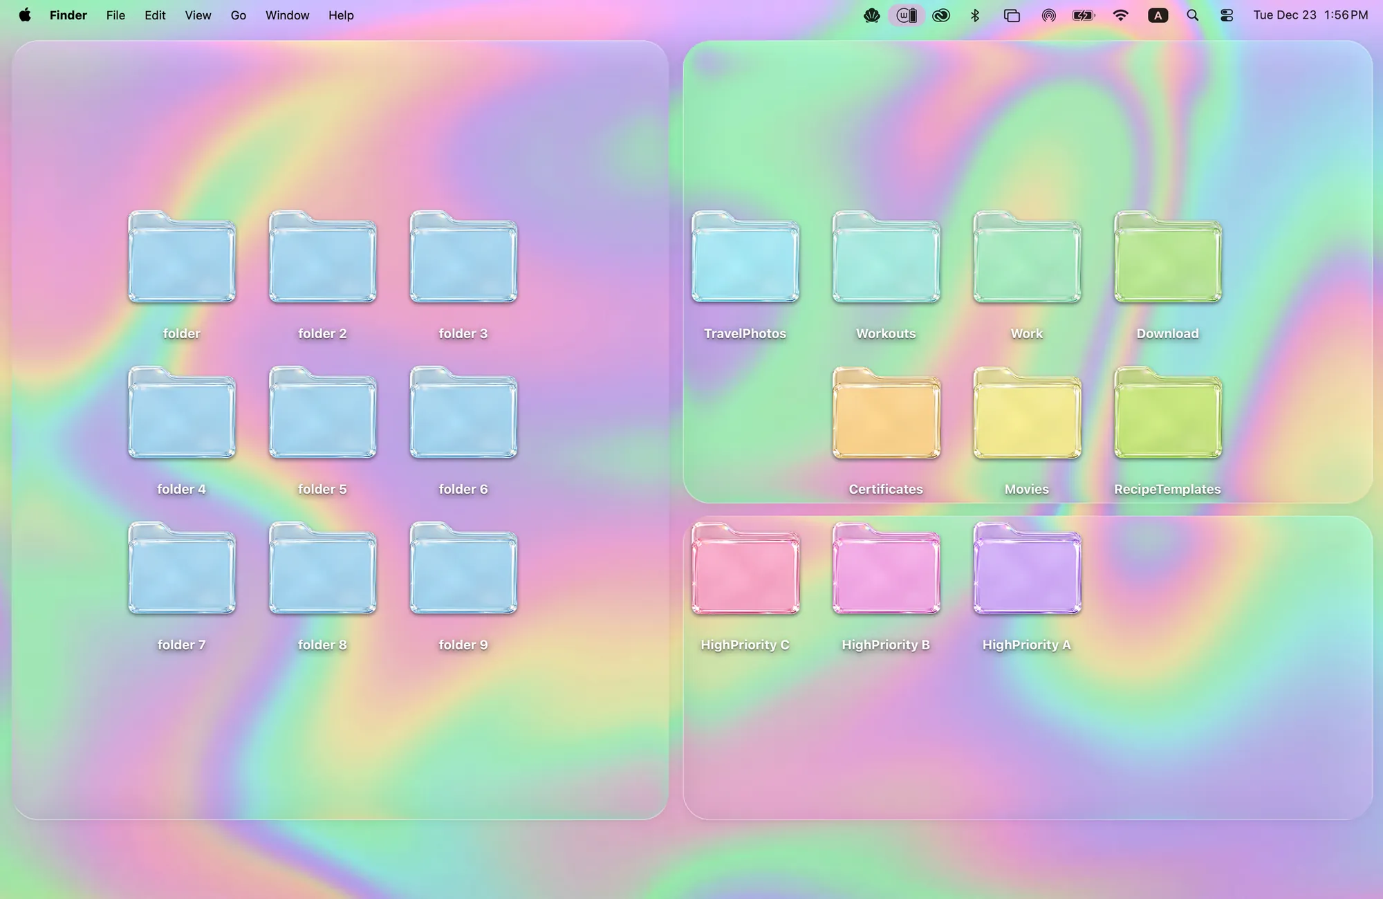Select the icon of folder 8
Viewport: 1383px width, 899px height.
tap(322, 568)
